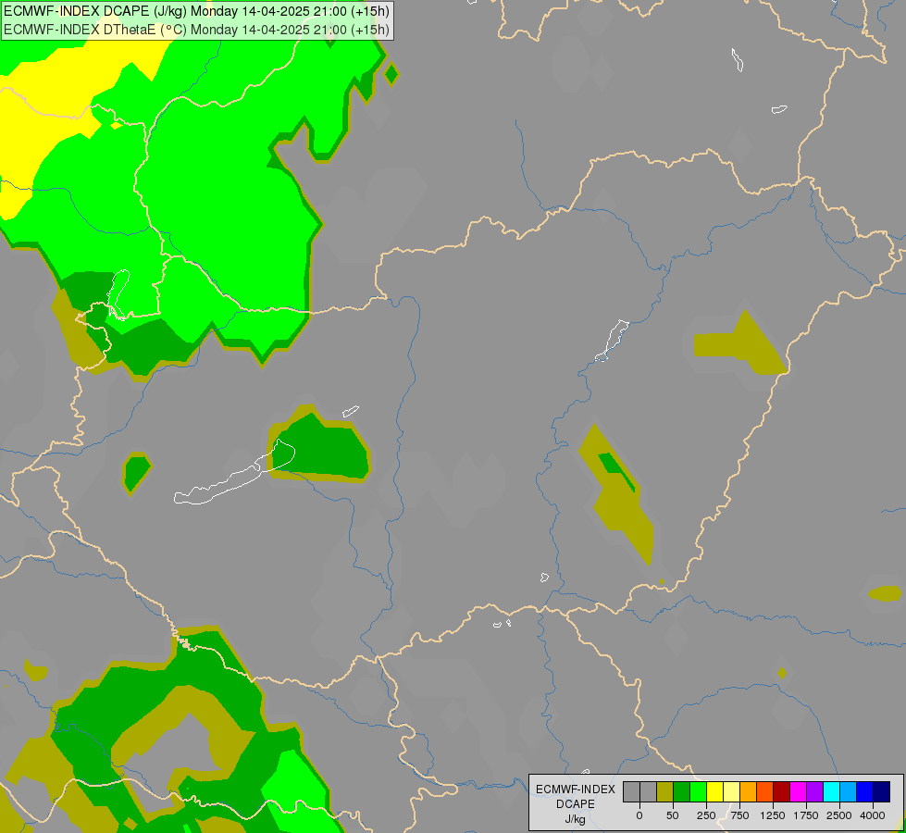Click the legend scale value "1750"
This screenshot has width=906, height=833.
806,815
